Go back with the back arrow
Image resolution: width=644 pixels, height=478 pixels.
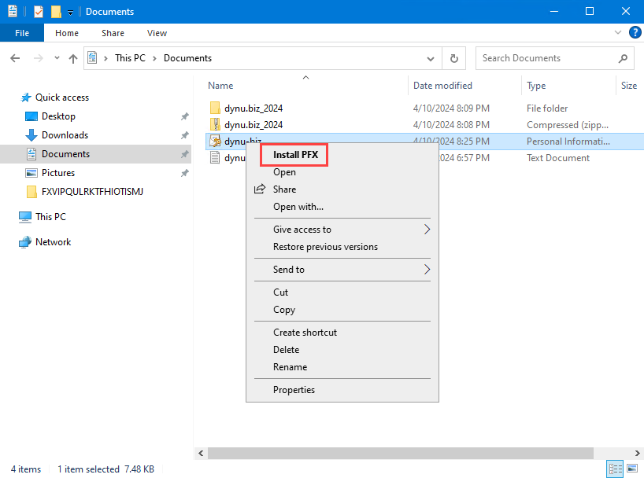pos(15,58)
